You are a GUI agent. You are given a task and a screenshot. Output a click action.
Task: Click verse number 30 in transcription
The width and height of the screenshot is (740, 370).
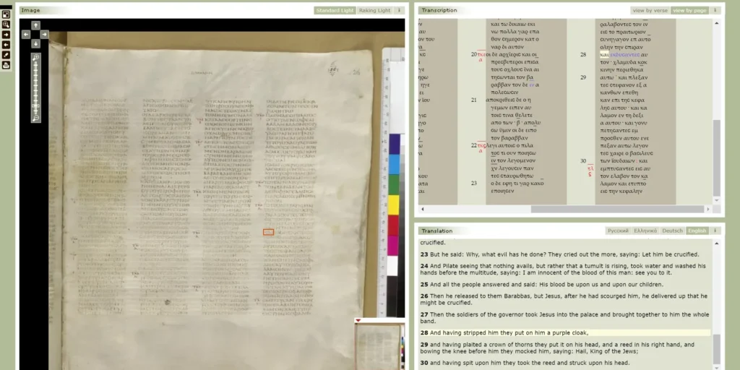(x=583, y=161)
